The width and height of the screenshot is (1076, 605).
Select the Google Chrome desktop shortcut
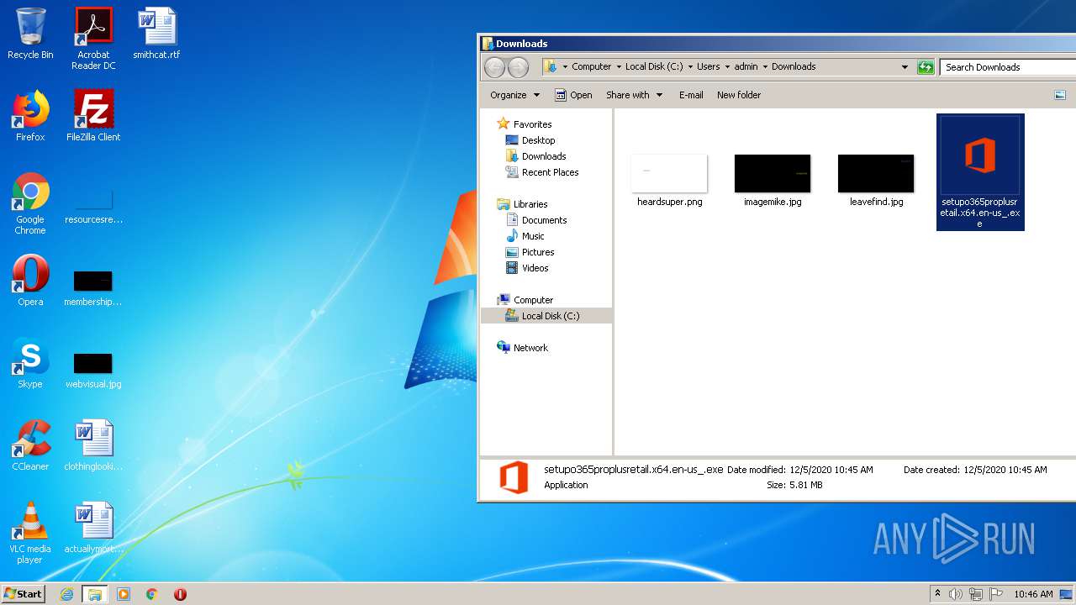point(30,203)
